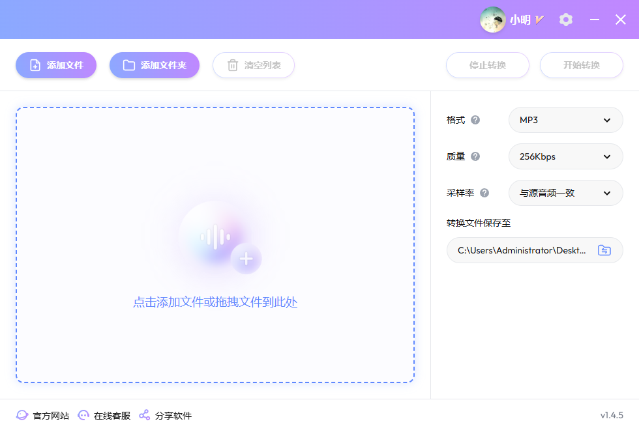Clear the list with 清空列表

(254, 65)
